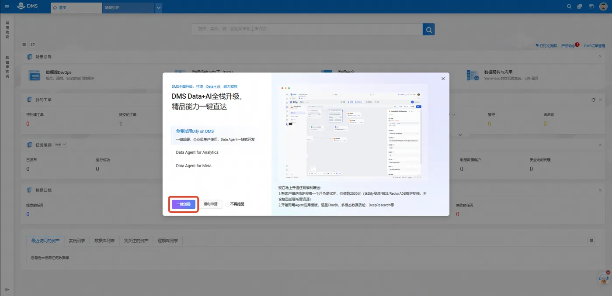612x296 pixels.
Task: Open the DMS订单管理 link
Action: [595, 46]
